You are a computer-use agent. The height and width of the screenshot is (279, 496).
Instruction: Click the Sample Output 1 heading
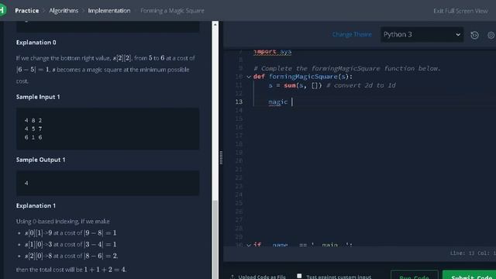point(40,160)
